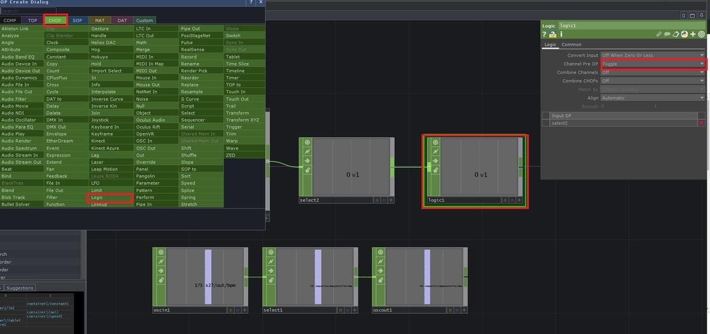Open the disabled Match by dropdown

(653, 89)
